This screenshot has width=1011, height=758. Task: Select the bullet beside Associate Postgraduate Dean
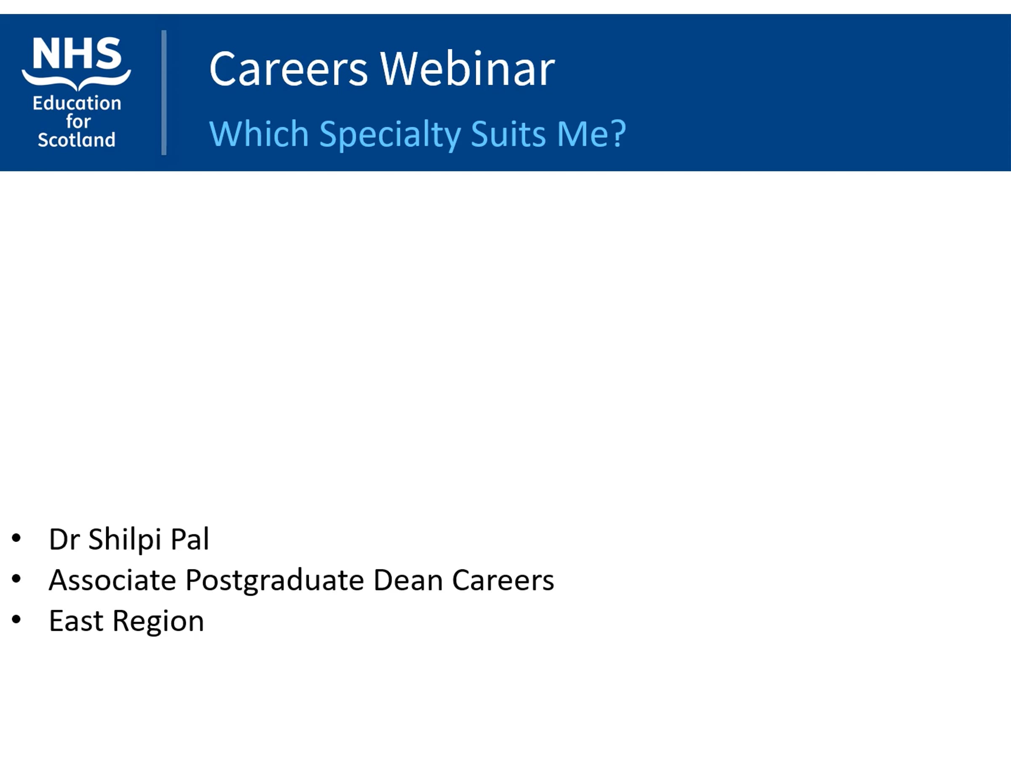(x=16, y=579)
